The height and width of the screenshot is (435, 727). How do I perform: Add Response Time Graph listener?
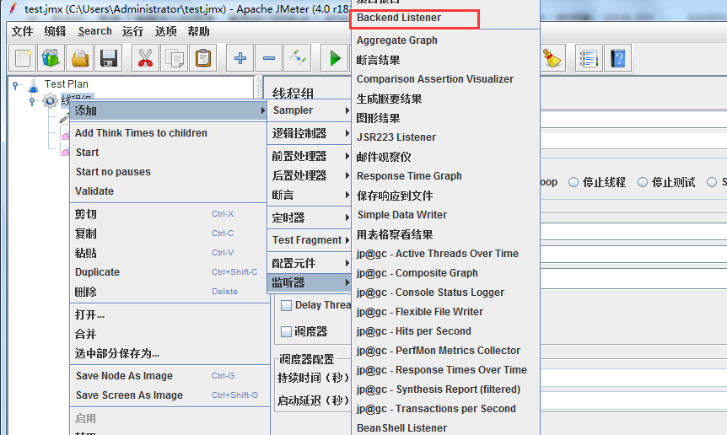click(445, 176)
